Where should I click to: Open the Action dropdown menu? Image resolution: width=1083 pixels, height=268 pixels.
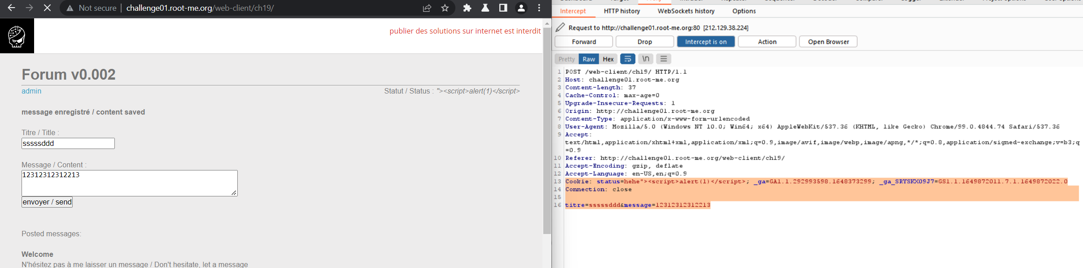767,42
